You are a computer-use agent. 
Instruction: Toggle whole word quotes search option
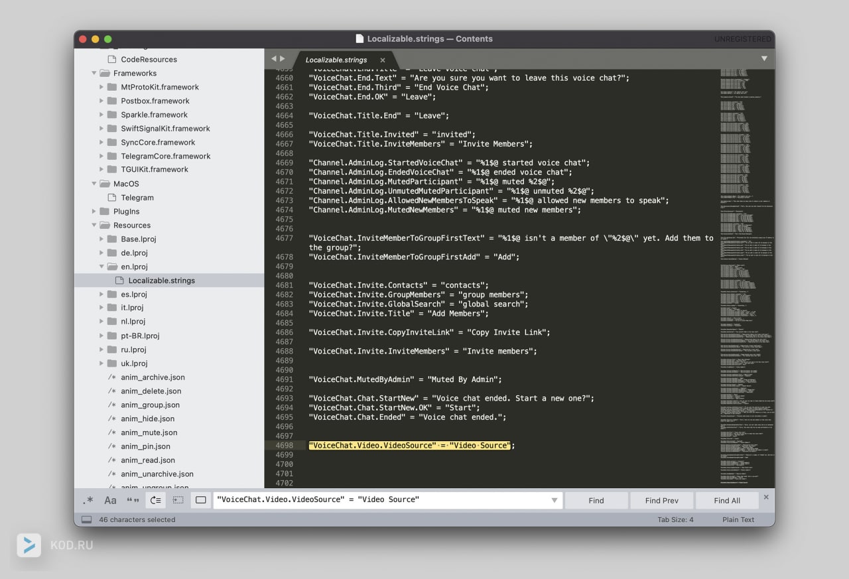(x=133, y=500)
